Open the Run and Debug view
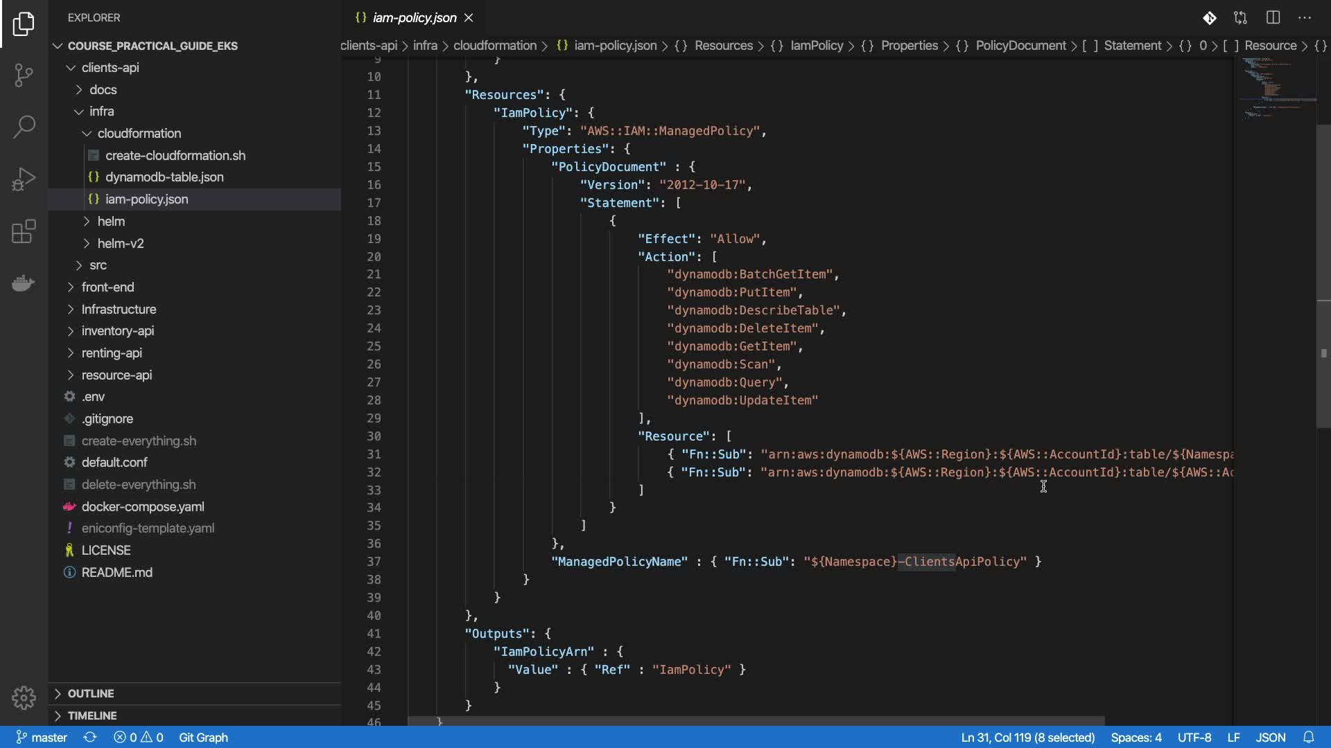 (x=24, y=179)
